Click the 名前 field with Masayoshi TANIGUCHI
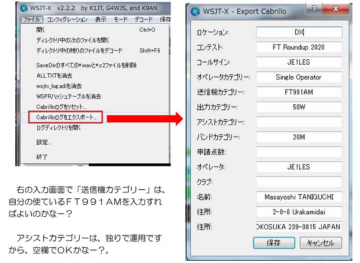Screen dimensions: 360x263 tap(299, 197)
